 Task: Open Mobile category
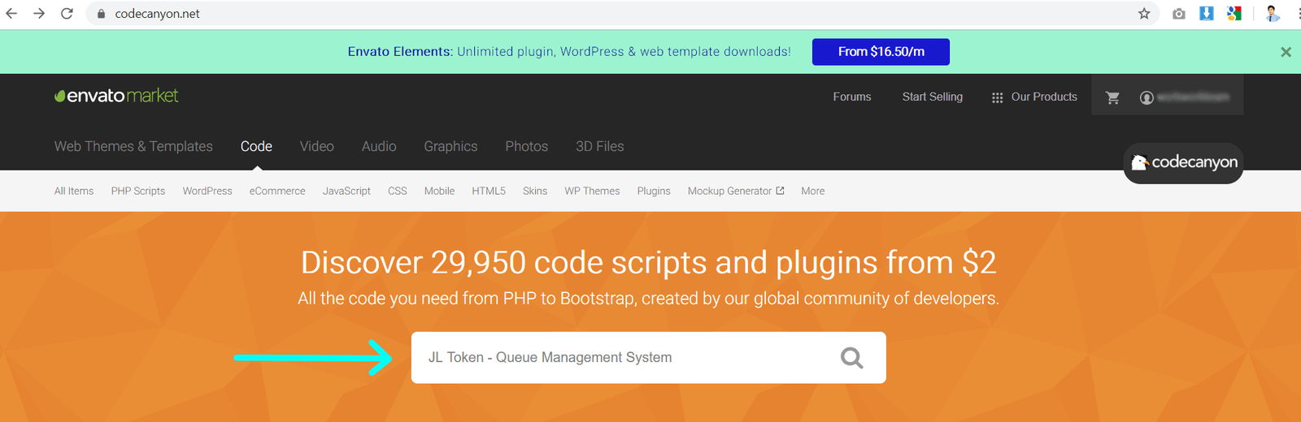439,191
